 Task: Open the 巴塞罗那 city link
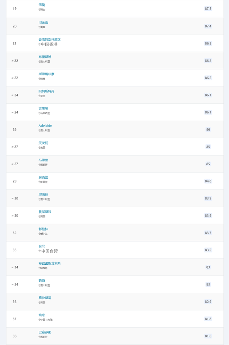click(45, 332)
